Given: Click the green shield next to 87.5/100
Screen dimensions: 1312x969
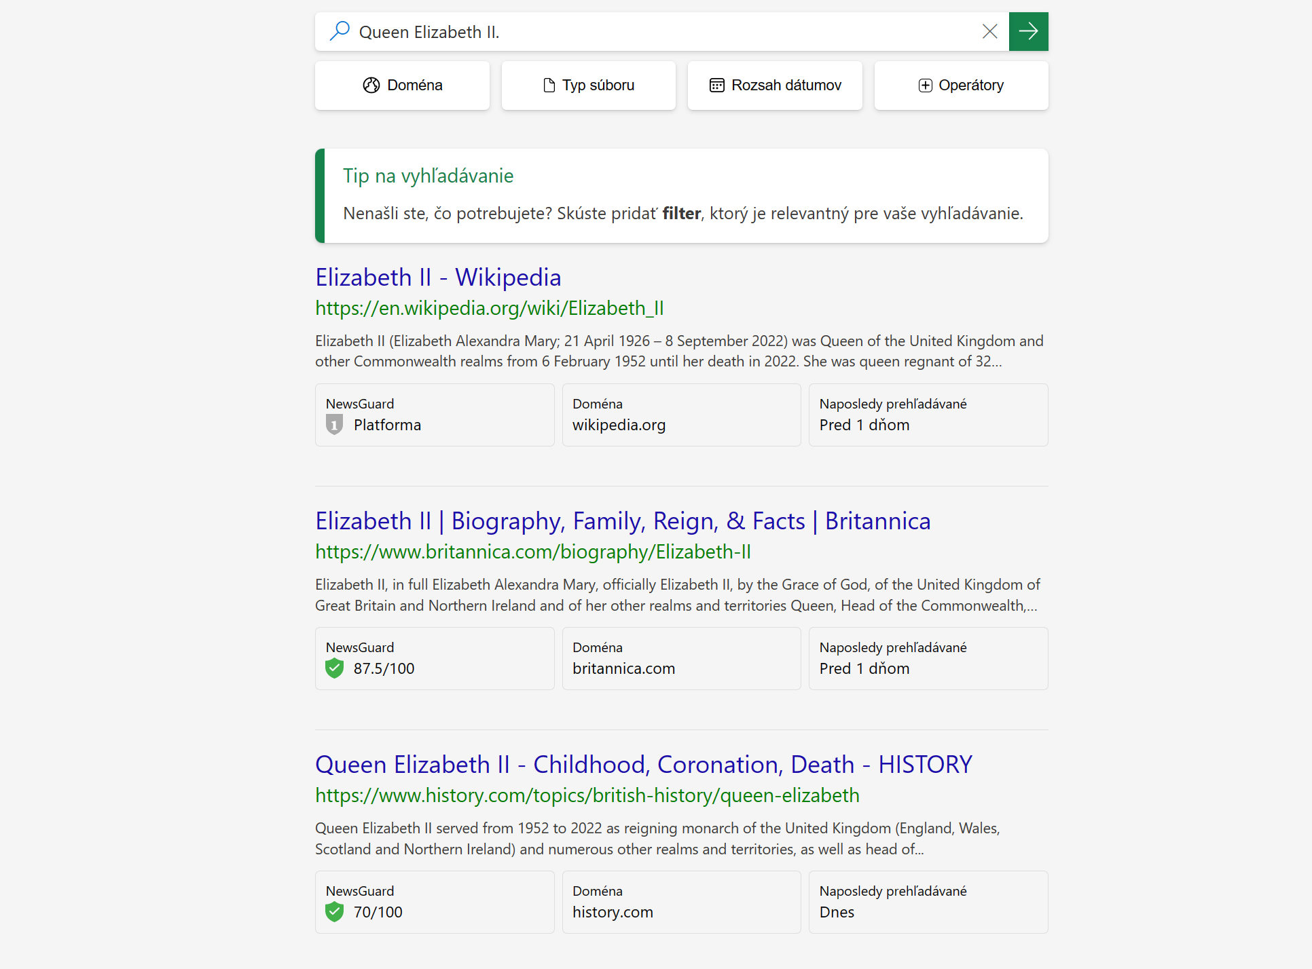Looking at the screenshot, I should [x=334, y=668].
